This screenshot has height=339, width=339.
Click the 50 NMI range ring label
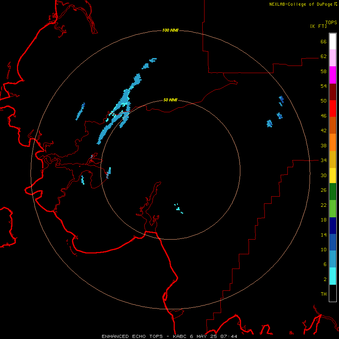[x=170, y=100]
